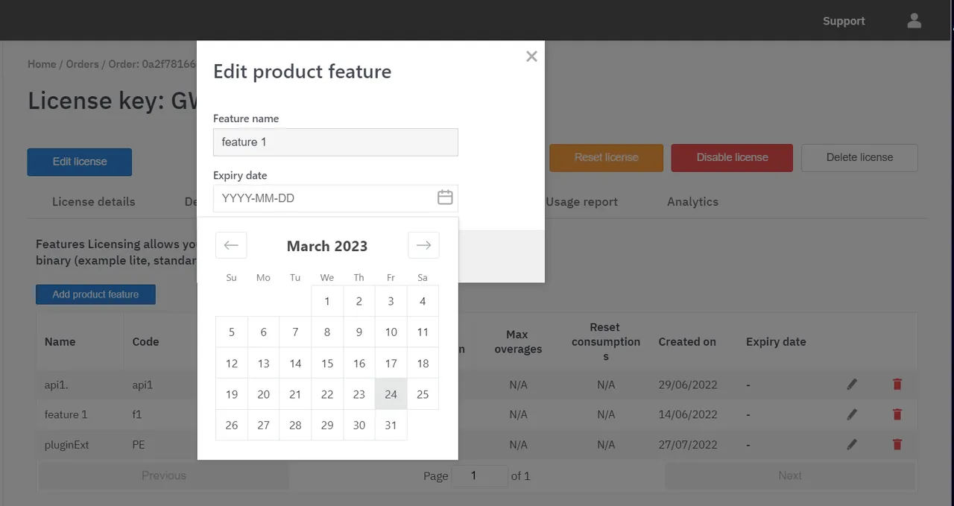Click Add product feature
The width and height of the screenshot is (954, 506).
(95, 294)
